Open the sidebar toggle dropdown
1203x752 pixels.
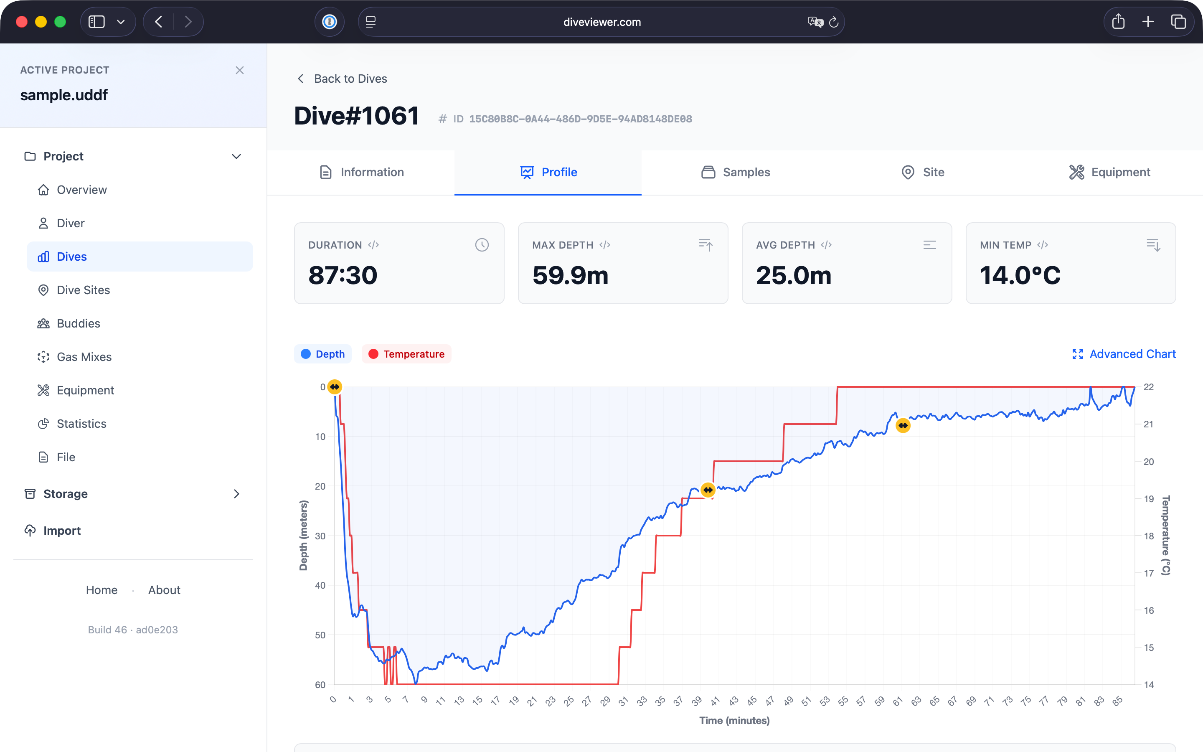tap(121, 21)
